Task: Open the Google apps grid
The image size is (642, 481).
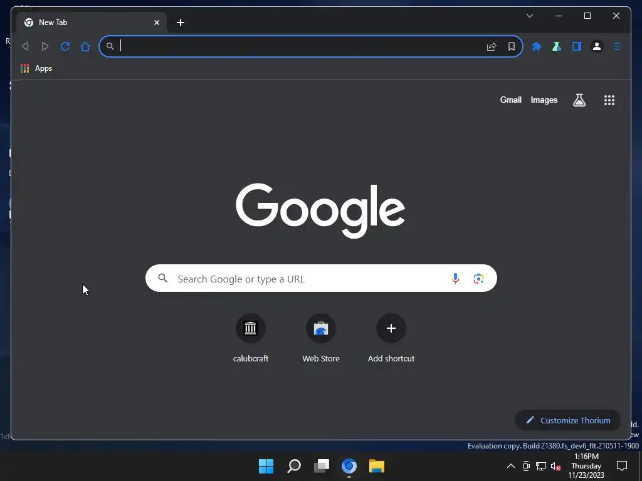Action: 609,100
